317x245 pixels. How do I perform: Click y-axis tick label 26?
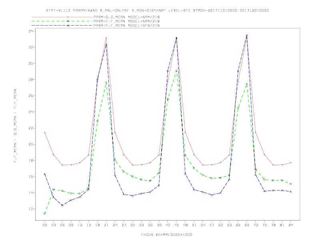(31, 96)
